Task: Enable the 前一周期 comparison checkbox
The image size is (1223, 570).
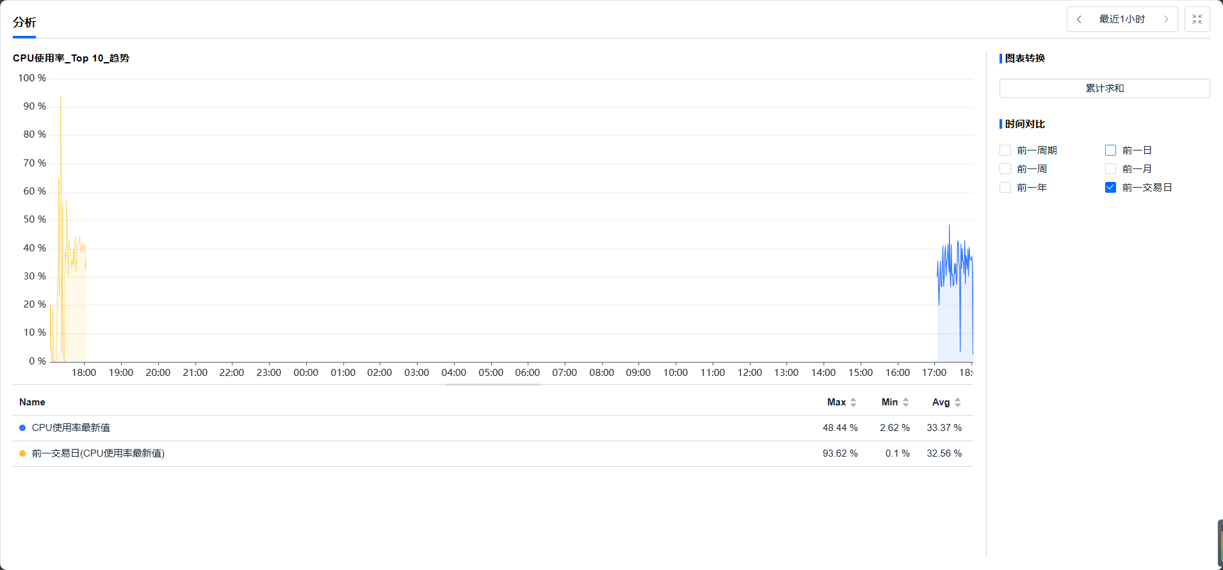Action: pos(1005,151)
